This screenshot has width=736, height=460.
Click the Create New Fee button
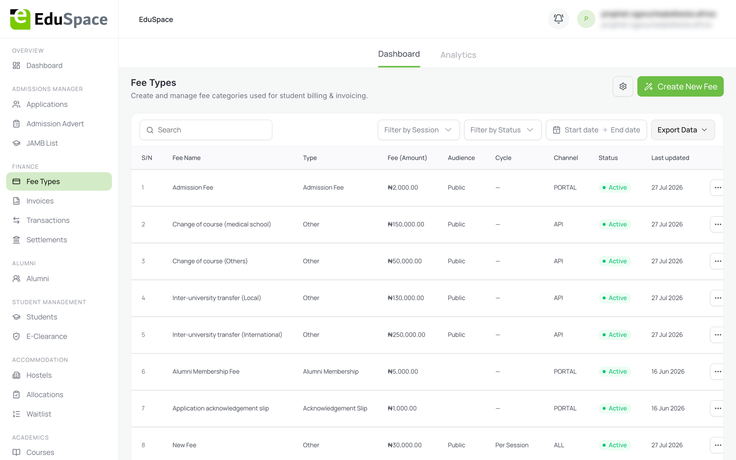pos(680,86)
